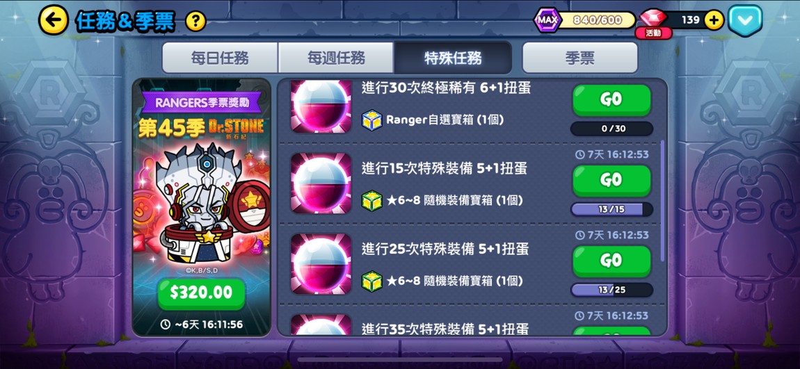Viewport: 800px width, 369px height.
Task: Tap the yellow plus to add rubies
Action: coord(713,20)
